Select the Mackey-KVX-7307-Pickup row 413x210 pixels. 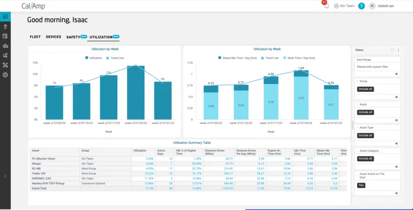tap(188, 183)
